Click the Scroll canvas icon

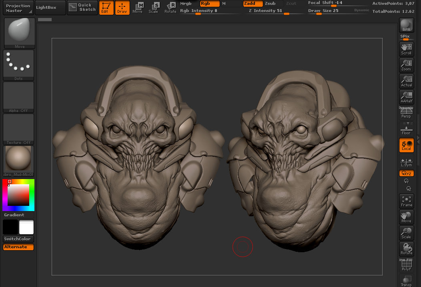(x=407, y=49)
